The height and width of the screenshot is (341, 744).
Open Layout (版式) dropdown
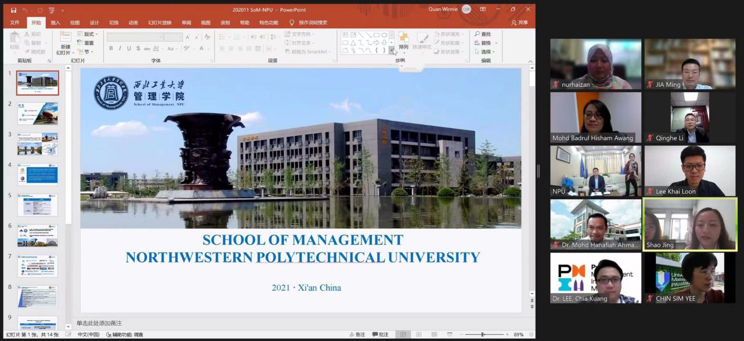88,34
